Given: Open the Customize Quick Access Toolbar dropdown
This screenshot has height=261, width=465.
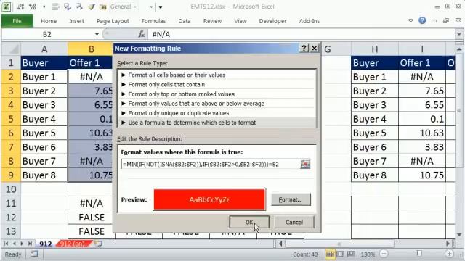Looking at the screenshot, I should point(161,7).
